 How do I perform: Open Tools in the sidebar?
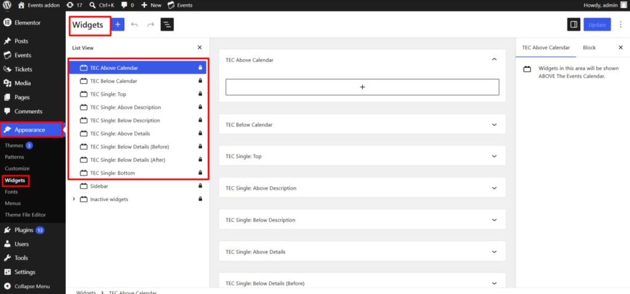21,258
